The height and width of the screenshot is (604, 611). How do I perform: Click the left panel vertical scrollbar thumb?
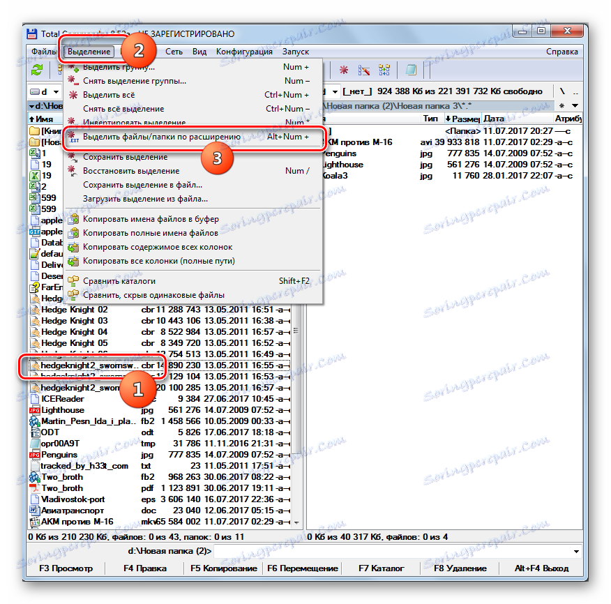tap(296, 331)
